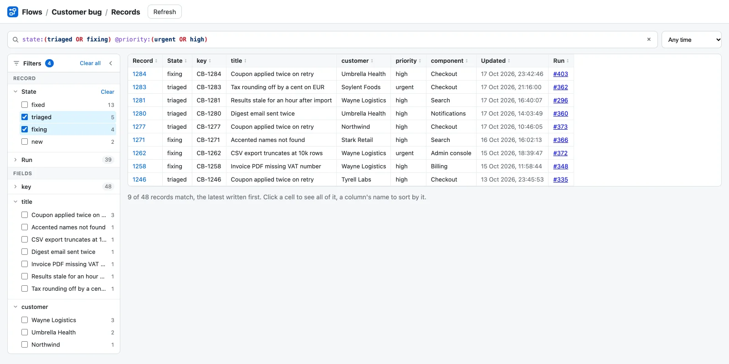Open run #296

(560, 100)
